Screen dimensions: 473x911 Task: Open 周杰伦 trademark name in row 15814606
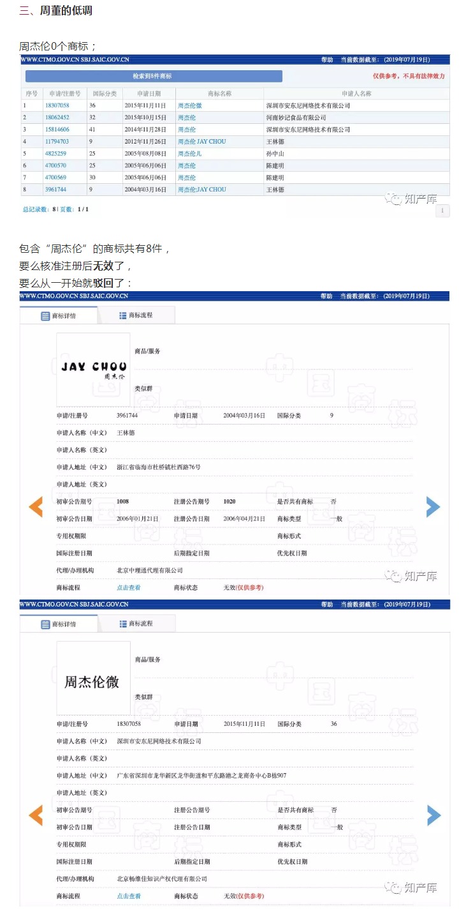(x=187, y=130)
